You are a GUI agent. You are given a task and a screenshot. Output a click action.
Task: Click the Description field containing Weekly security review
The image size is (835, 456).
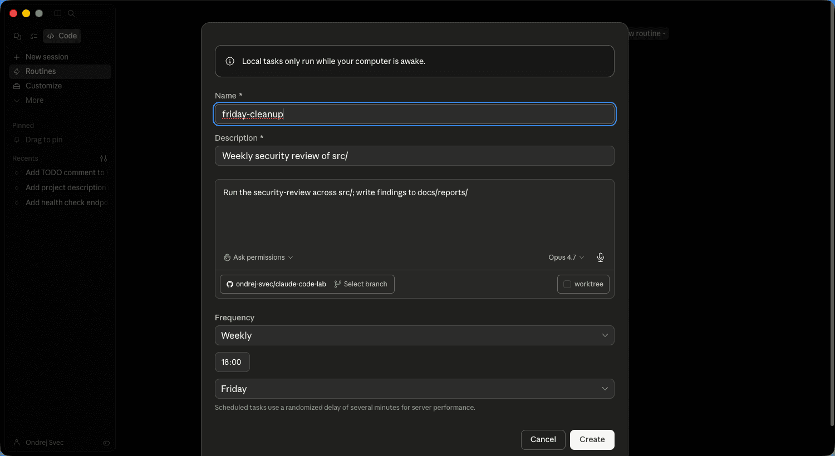414,156
